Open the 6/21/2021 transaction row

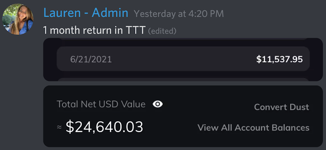coord(183,59)
